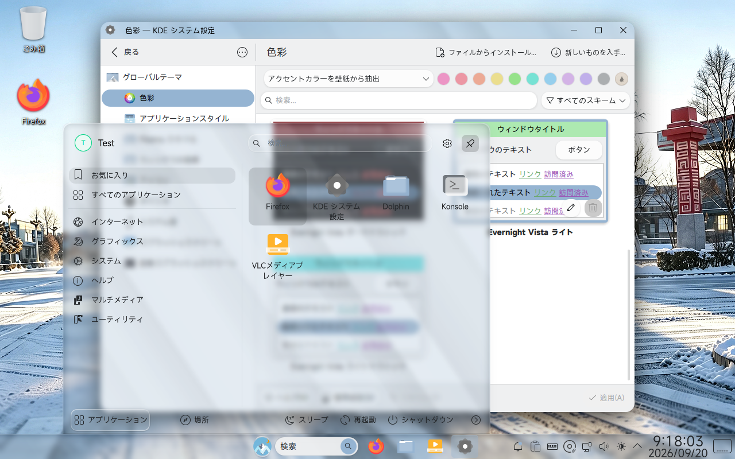Launch Konsole from the launcher favorites
This screenshot has width=735, height=459.
[x=455, y=196]
